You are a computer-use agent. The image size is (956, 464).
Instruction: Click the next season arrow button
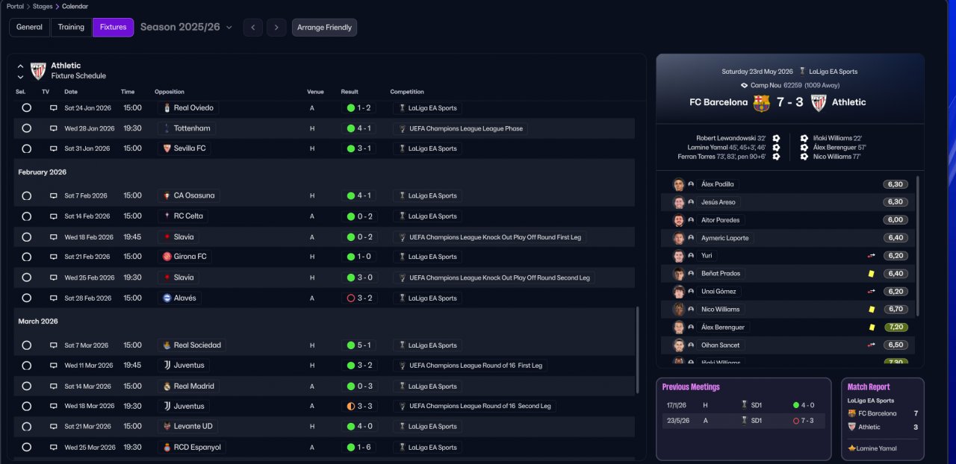click(276, 28)
